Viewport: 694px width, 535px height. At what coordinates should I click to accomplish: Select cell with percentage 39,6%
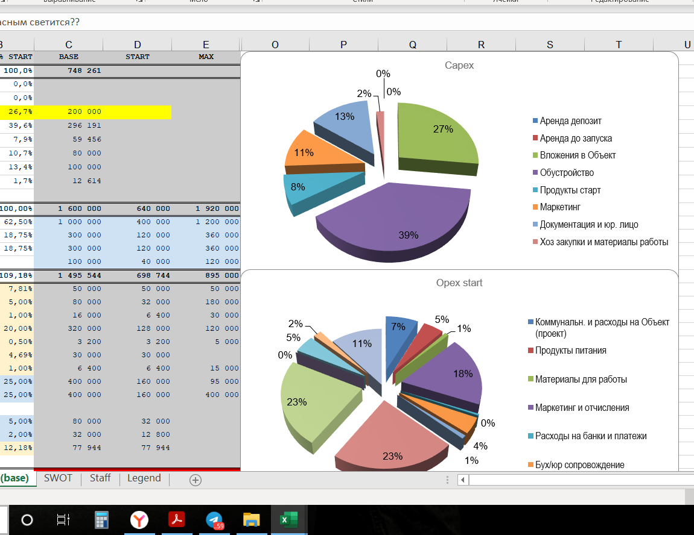pos(17,125)
